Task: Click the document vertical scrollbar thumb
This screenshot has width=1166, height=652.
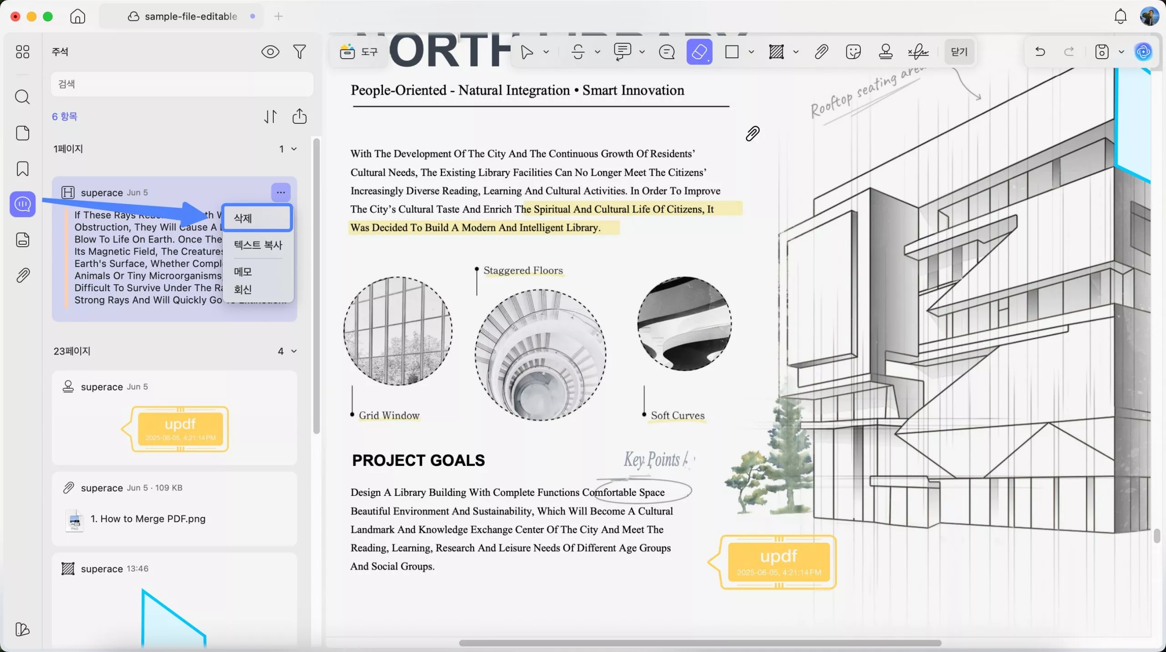Action: (1156, 536)
